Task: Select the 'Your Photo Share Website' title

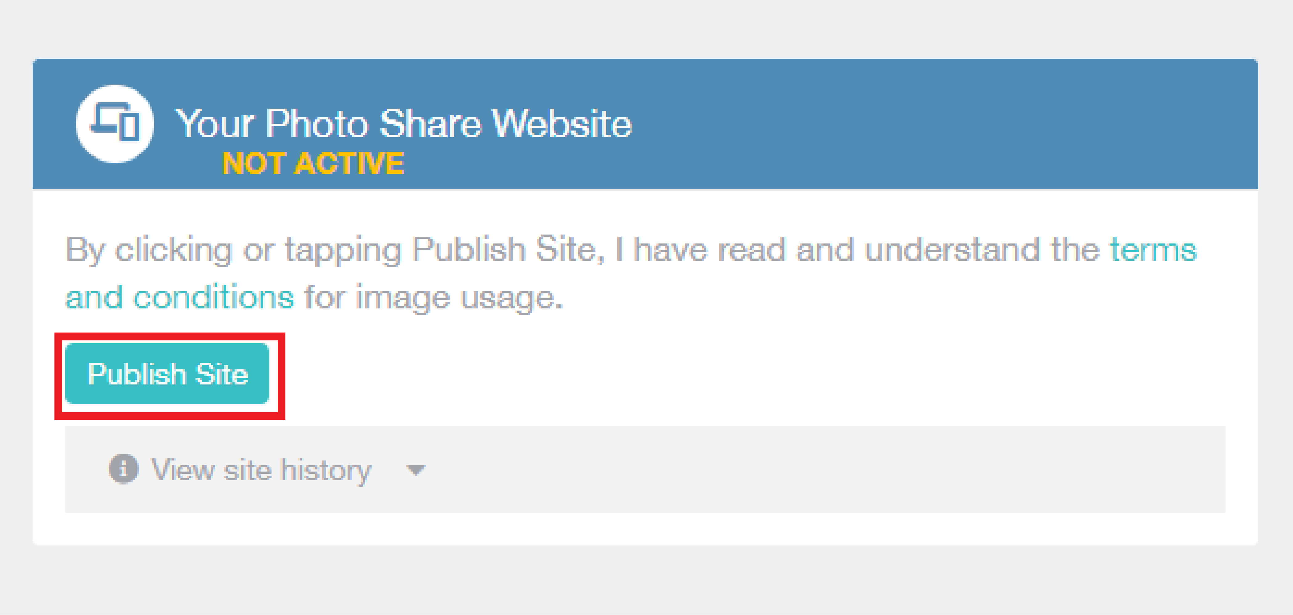Action: pyautogui.click(x=403, y=123)
